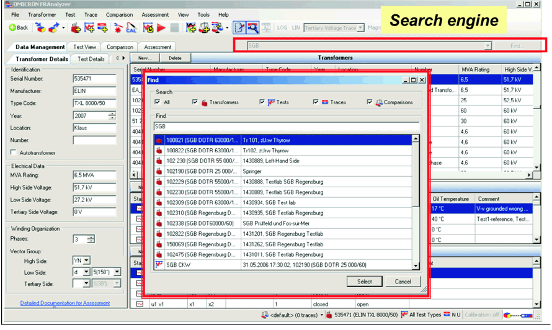Switch to the Comparison tab
Screen dimensions: 552x330
120,47
